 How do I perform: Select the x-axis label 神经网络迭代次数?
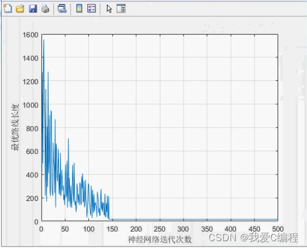tap(160, 240)
